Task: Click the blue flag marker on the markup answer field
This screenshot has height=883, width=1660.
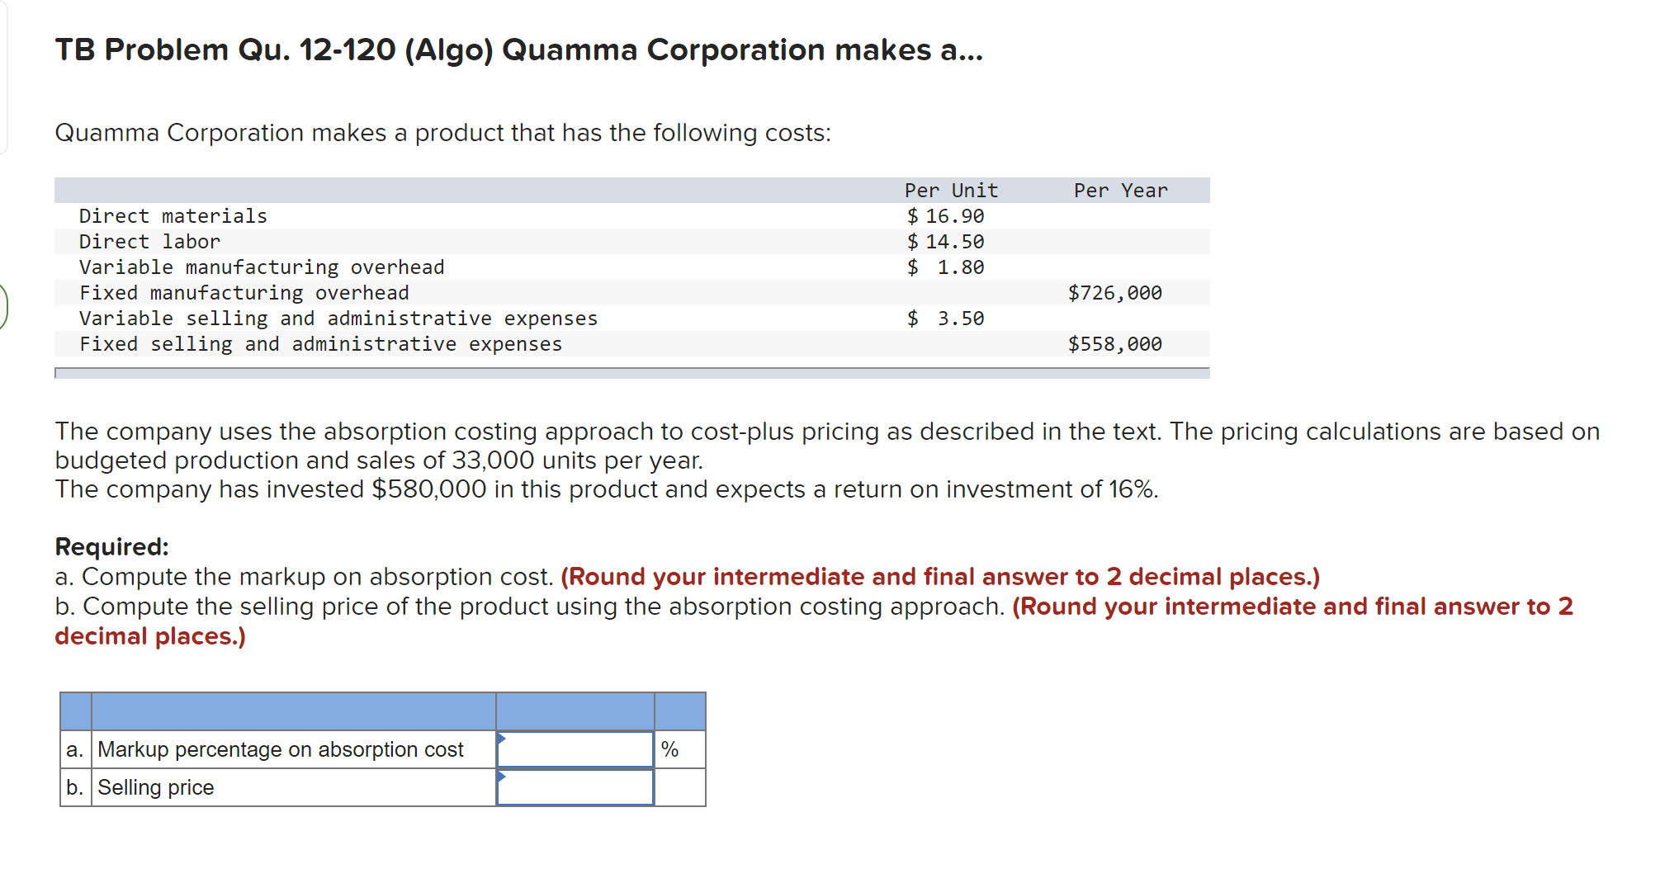Action: click(501, 739)
